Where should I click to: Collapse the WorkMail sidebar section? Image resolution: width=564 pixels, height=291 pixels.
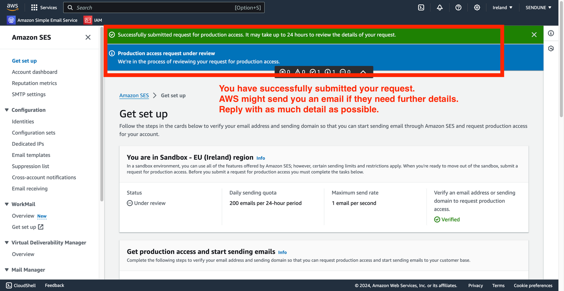pyautogui.click(x=7, y=204)
